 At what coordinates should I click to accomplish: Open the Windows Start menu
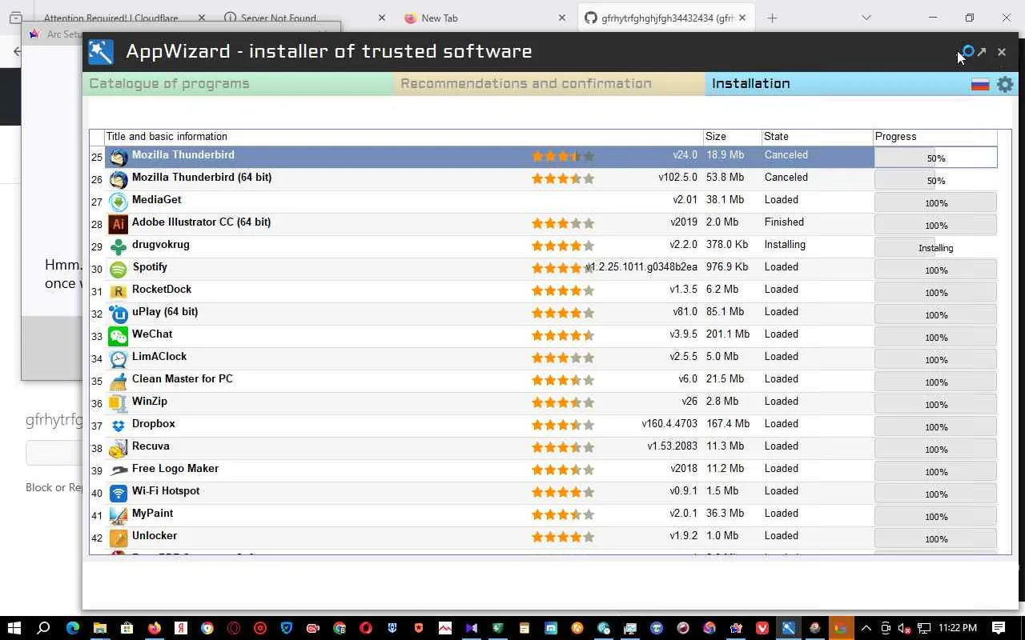pyautogui.click(x=14, y=628)
